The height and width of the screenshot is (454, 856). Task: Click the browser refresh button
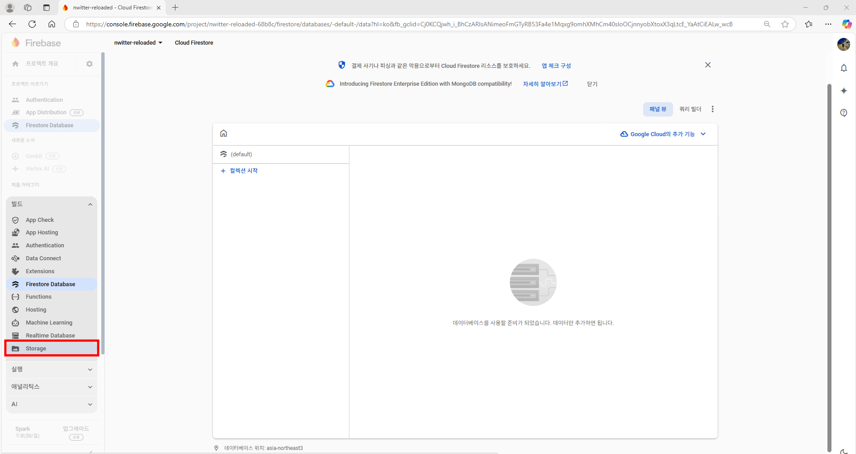pyautogui.click(x=32, y=24)
